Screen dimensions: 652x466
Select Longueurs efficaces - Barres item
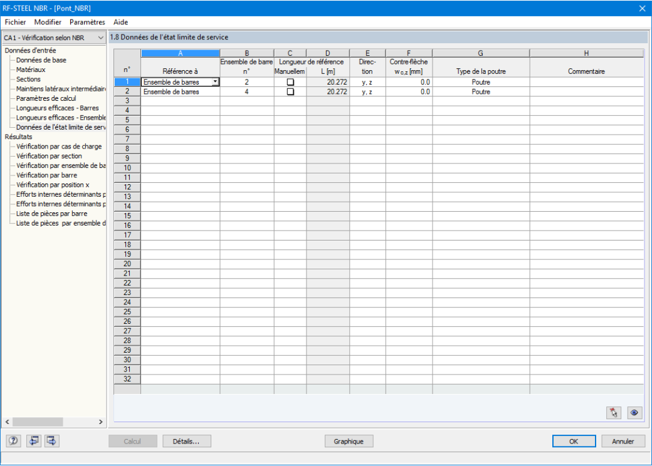click(x=58, y=108)
